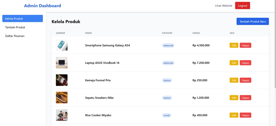Click the Rice Cooker Miyako product image
276x126 pixels.
point(62,115)
